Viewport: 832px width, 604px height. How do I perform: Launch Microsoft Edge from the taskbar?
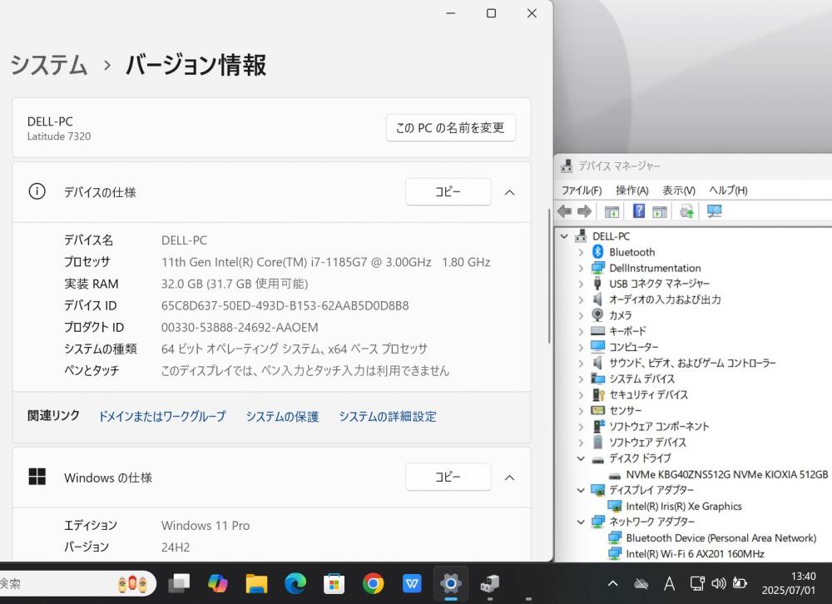295,583
